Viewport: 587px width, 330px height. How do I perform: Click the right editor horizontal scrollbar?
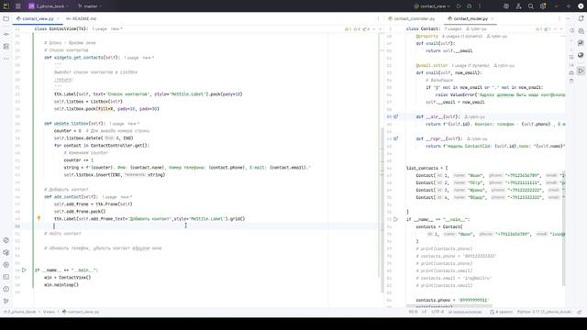[x=449, y=306]
